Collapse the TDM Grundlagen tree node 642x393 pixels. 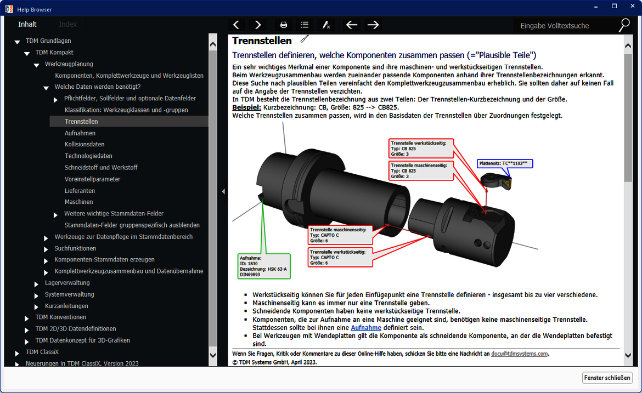pos(18,42)
